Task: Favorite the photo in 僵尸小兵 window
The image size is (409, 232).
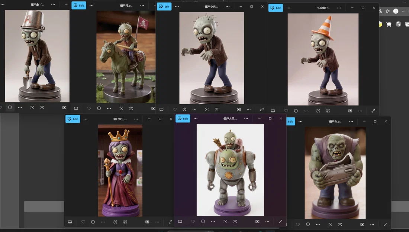Action: (174, 110)
